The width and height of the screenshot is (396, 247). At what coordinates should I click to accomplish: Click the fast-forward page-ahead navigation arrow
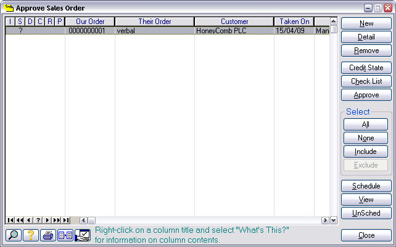tap(56, 221)
